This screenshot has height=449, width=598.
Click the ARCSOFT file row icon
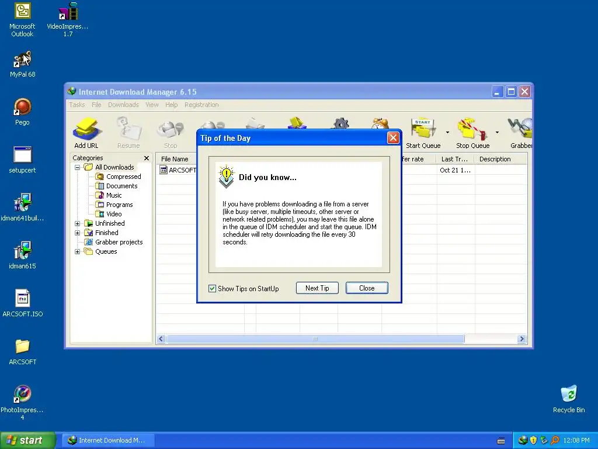164,170
